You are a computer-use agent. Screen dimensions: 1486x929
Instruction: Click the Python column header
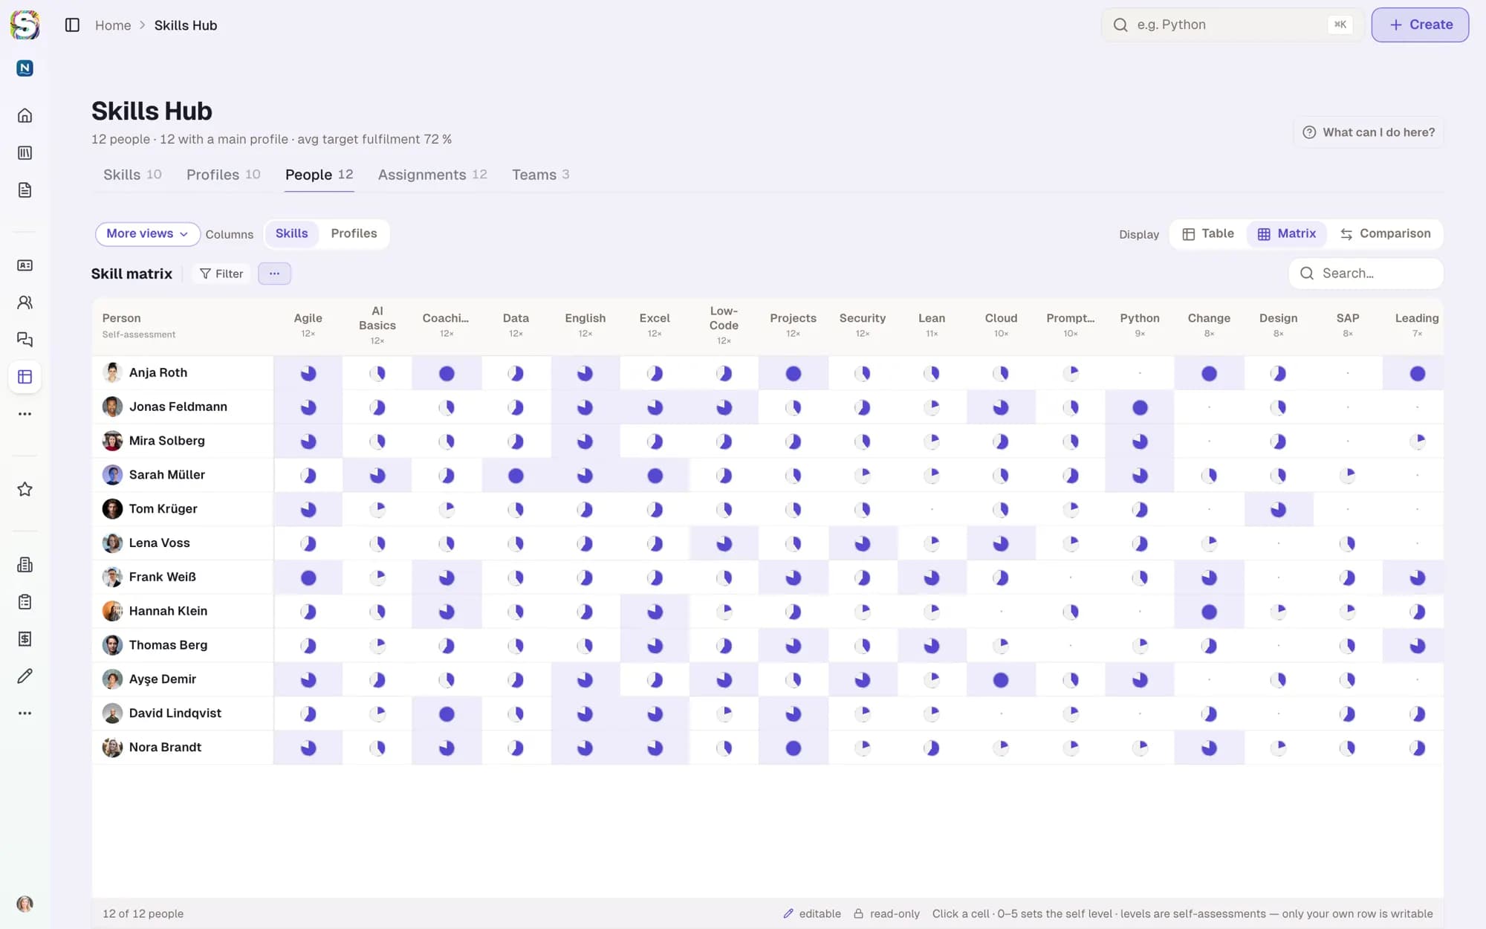tap(1140, 325)
